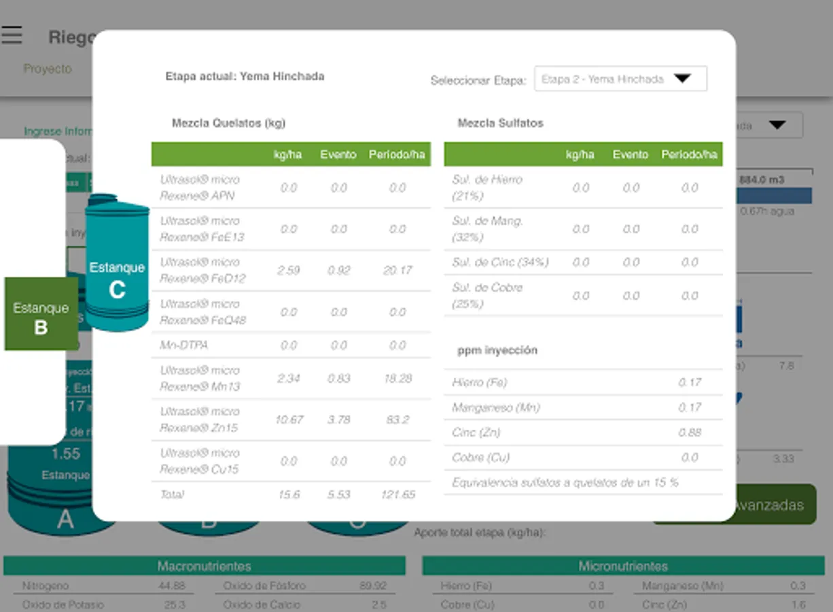This screenshot has height=612, width=833.
Task: Click the 83.2 Periodo/ha value
Action: (397, 420)
